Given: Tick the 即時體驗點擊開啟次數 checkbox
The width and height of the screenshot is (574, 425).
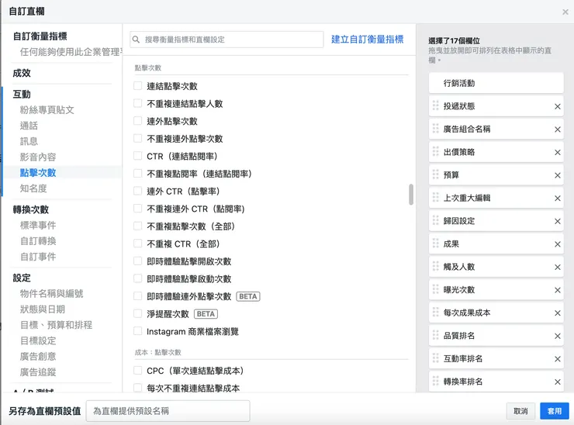Looking at the screenshot, I should 137,261.
